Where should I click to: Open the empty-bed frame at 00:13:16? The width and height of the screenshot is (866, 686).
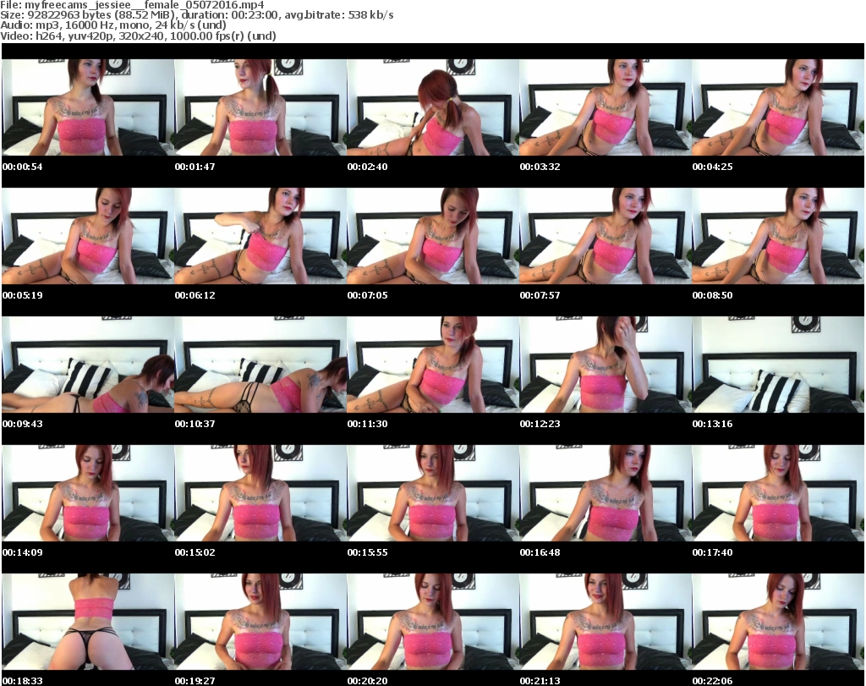778,365
